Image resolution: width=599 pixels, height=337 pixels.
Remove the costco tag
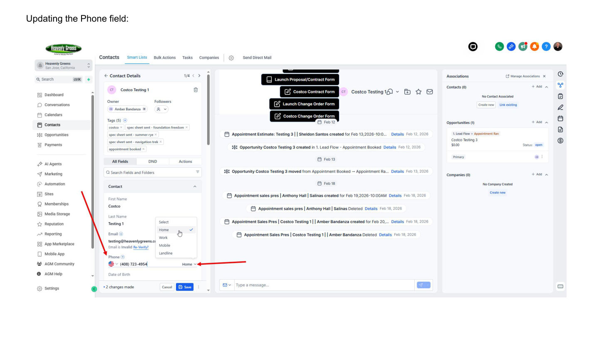121,127
